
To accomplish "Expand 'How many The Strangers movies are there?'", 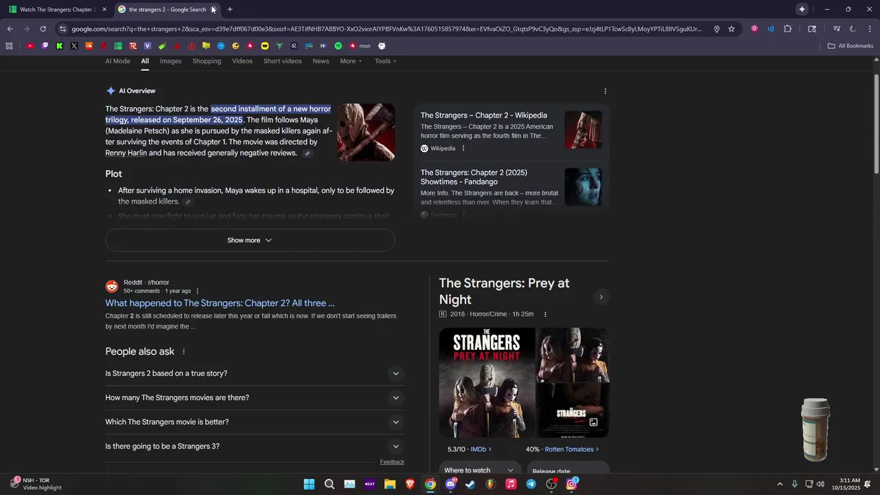I will tap(254, 398).
